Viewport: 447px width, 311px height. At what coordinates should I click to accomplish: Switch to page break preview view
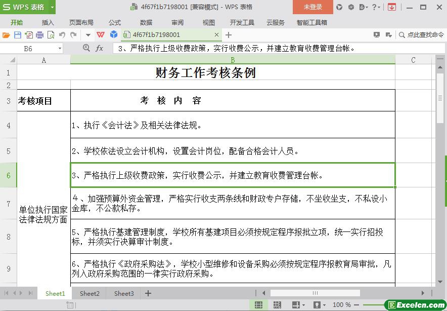[x=277, y=305]
